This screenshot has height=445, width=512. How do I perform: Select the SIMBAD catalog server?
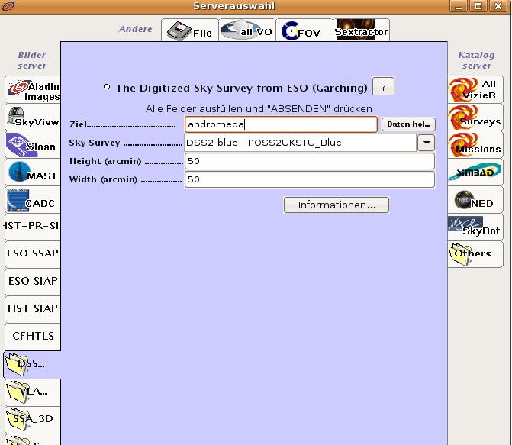click(x=475, y=173)
